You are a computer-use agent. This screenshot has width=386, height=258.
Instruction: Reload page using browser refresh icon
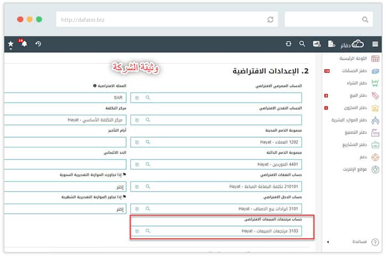(x=270, y=19)
